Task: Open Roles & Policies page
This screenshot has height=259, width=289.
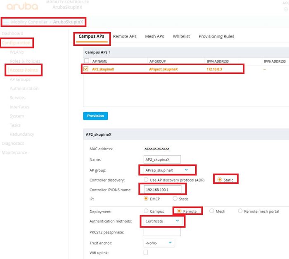Action: coord(25,61)
